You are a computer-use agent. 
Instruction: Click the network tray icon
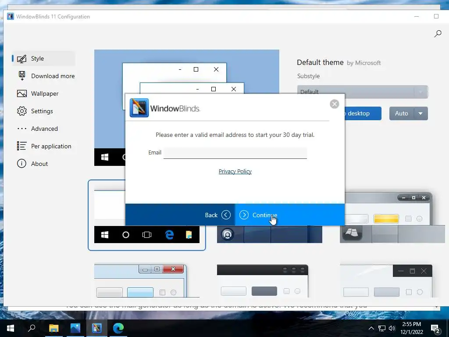coord(382,328)
